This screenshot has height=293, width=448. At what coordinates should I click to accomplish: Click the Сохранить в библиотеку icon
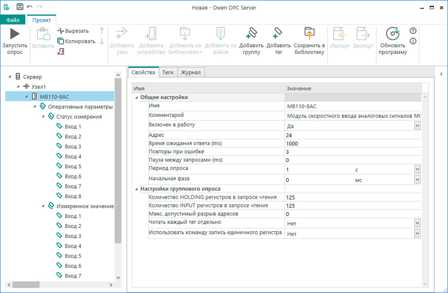(309, 34)
